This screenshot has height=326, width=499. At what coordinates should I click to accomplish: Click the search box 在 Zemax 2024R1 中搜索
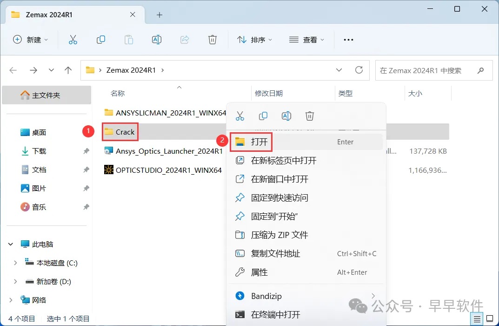pyautogui.click(x=434, y=70)
